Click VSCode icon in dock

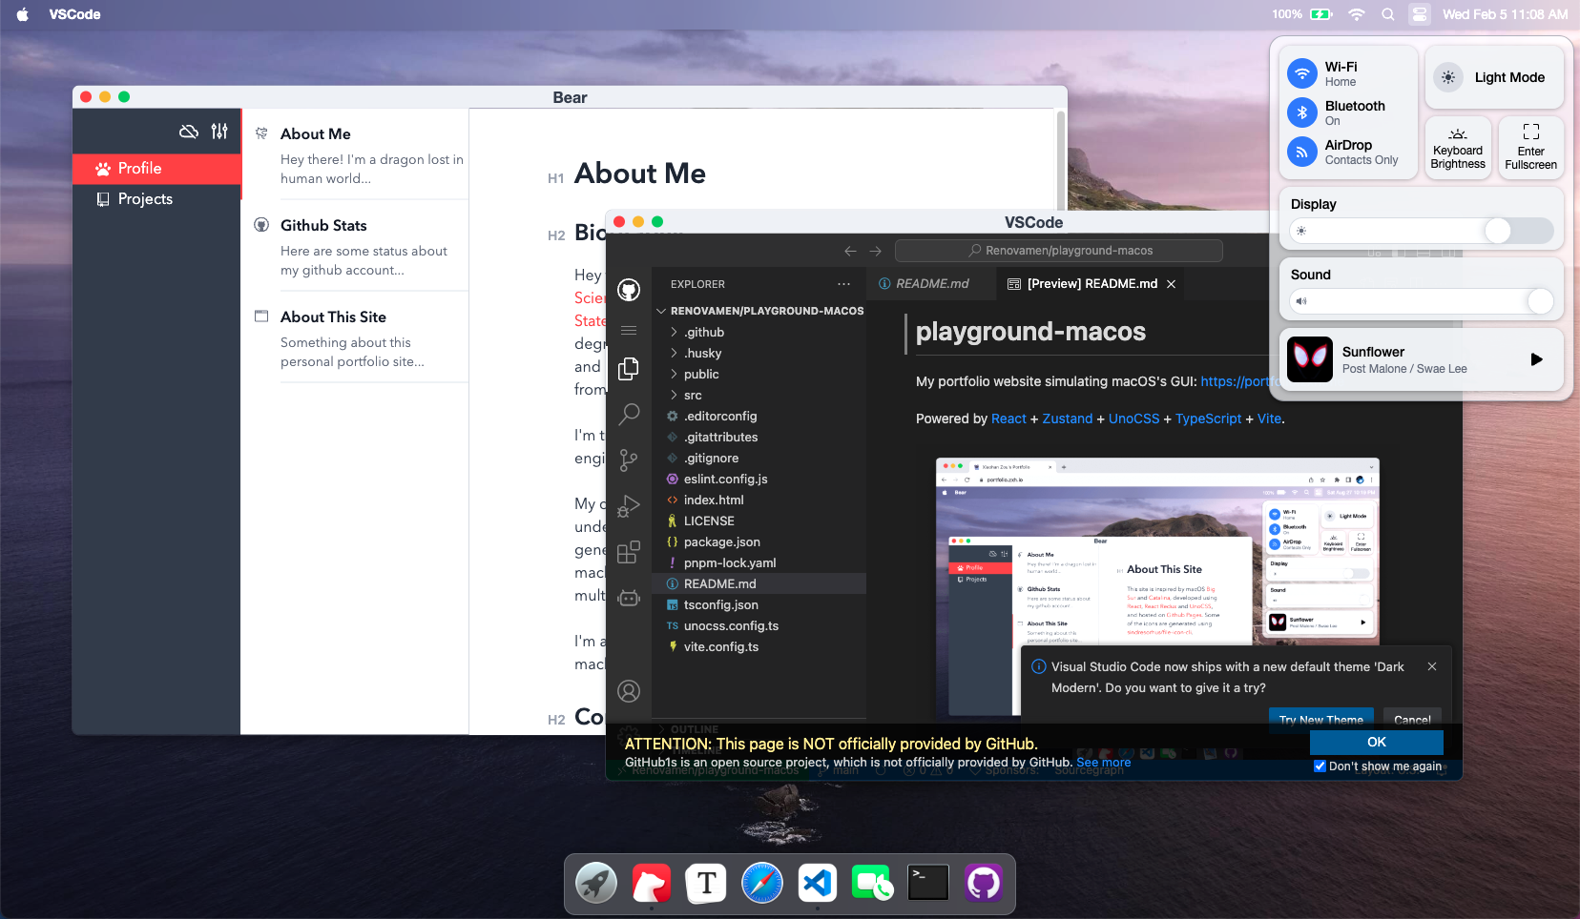pos(818,884)
